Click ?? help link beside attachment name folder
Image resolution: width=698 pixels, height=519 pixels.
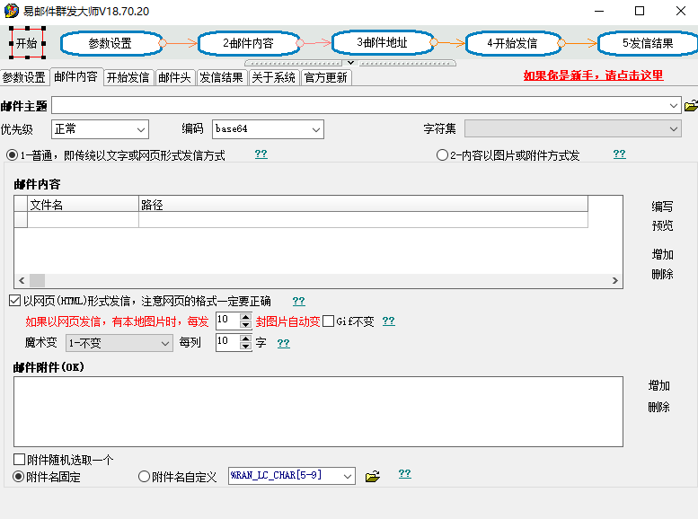point(404,473)
